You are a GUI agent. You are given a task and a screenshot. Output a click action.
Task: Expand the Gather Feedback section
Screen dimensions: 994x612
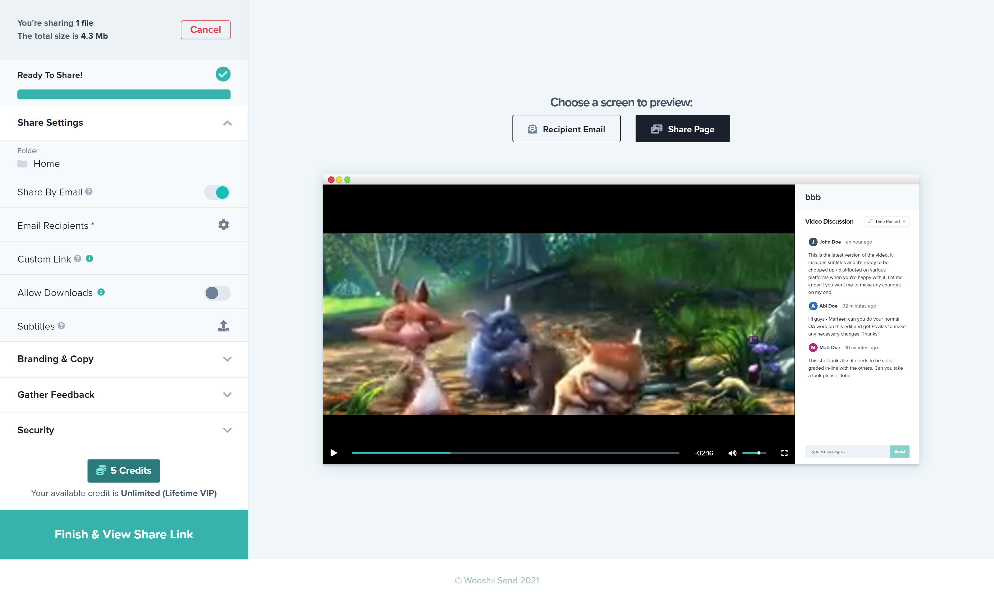tap(227, 395)
